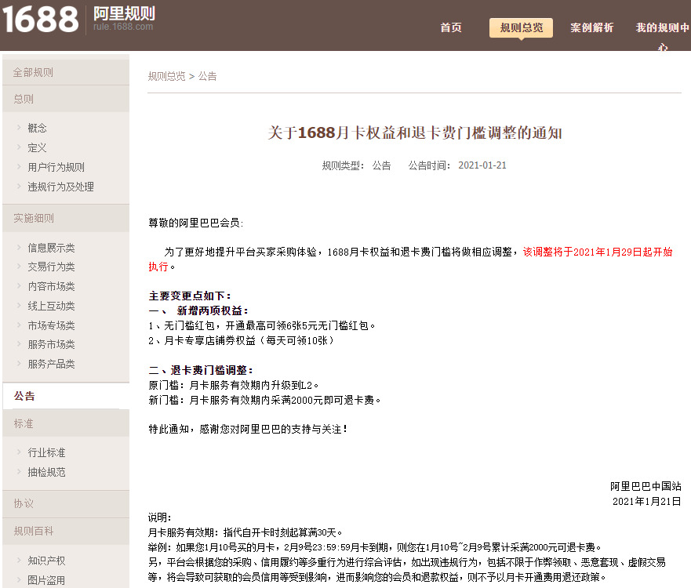Click the 1688 logo

40,20
